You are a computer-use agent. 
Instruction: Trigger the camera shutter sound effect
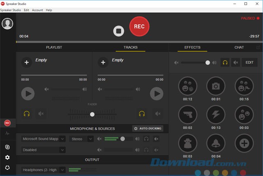(x=216, y=86)
